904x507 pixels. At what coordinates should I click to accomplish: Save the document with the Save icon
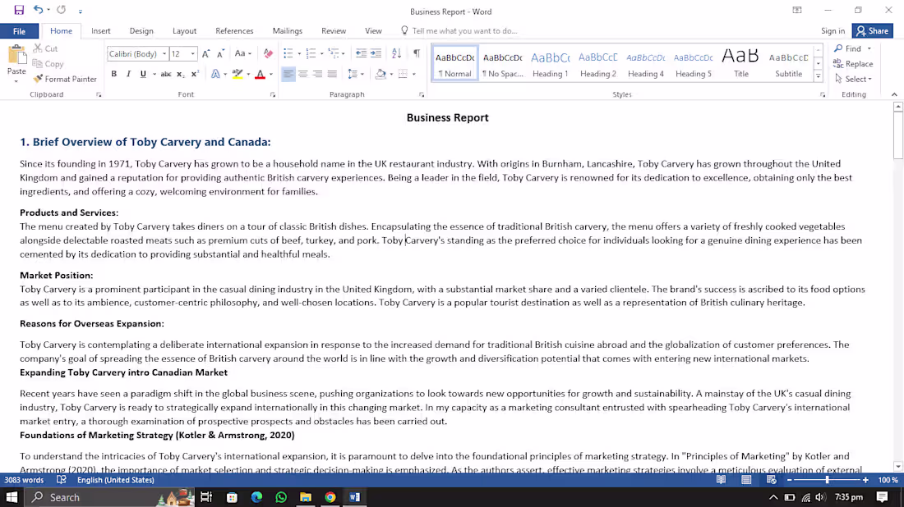pyautogui.click(x=19, y=10)
